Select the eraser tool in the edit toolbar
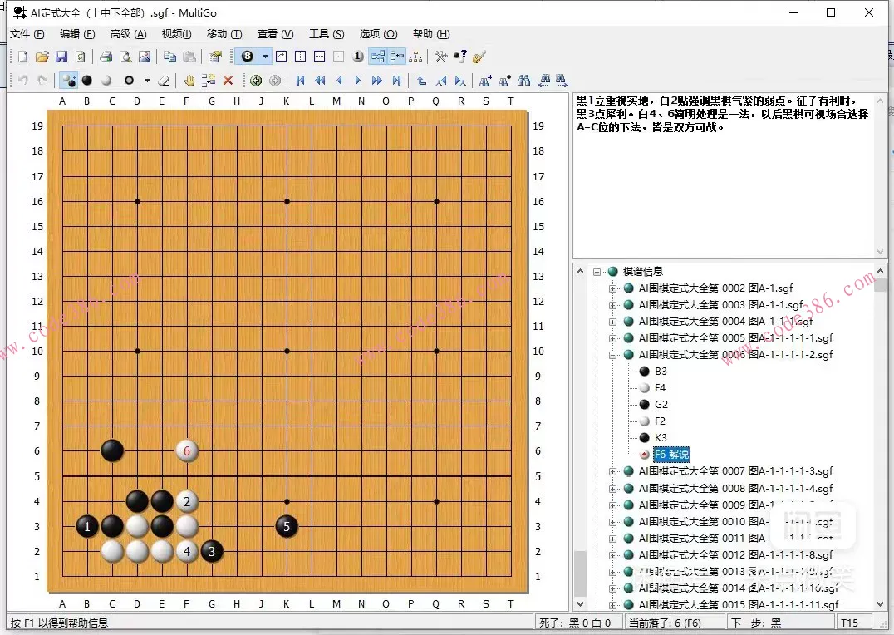 (164, 81)
